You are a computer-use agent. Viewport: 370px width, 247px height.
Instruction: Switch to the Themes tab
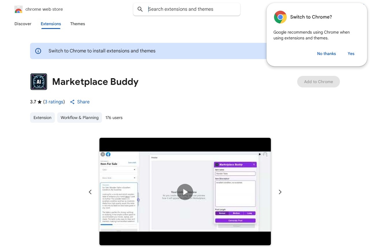[x=77, y=24]
